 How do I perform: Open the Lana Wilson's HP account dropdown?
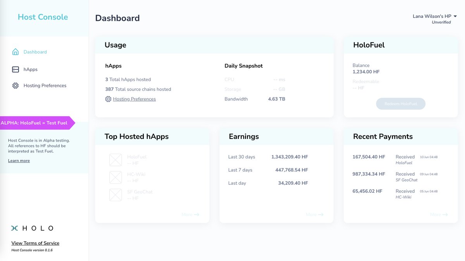435,16
